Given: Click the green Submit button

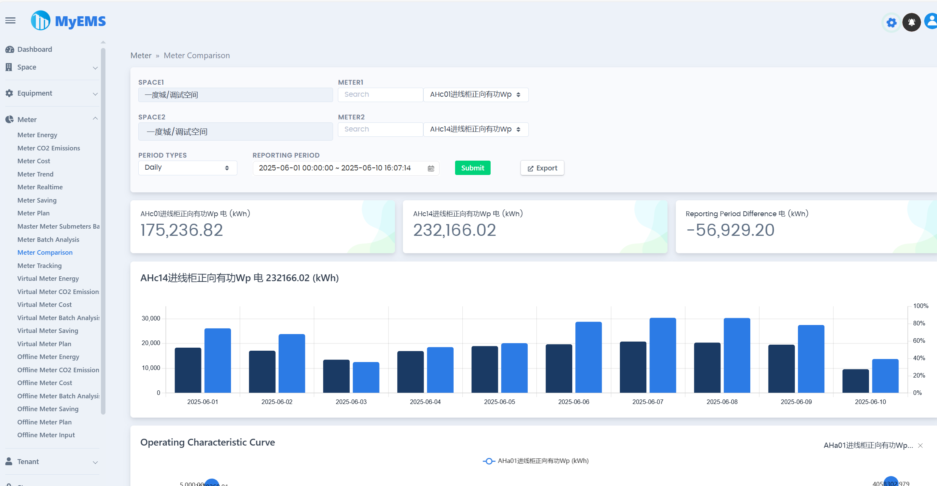Looking at the screenshot, I should coord(472,168).
